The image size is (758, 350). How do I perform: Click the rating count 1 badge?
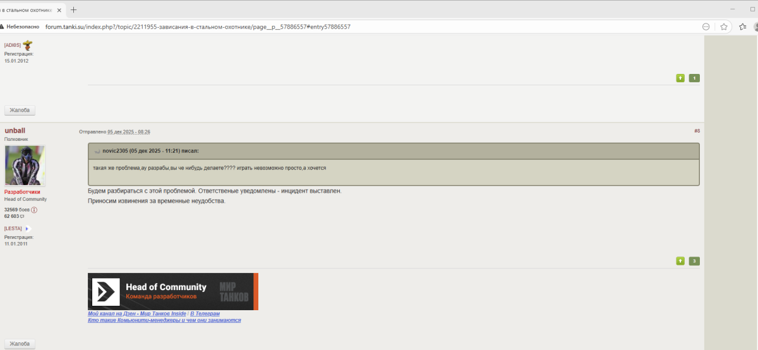(x=694, y=78)
